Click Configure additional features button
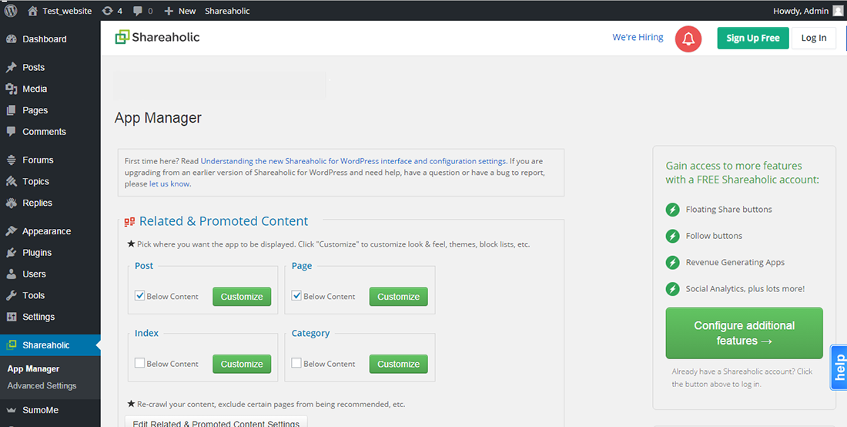 tap(744, 333)
